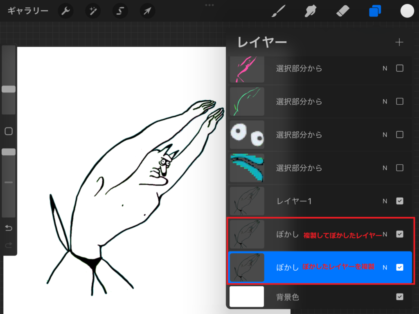Click the brush opacity slider handle
Viewport: 419px width, 314px height.
[9, 152]
